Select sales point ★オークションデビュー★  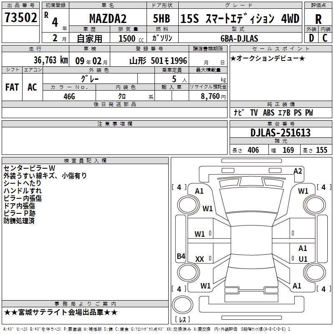point(268,58)
